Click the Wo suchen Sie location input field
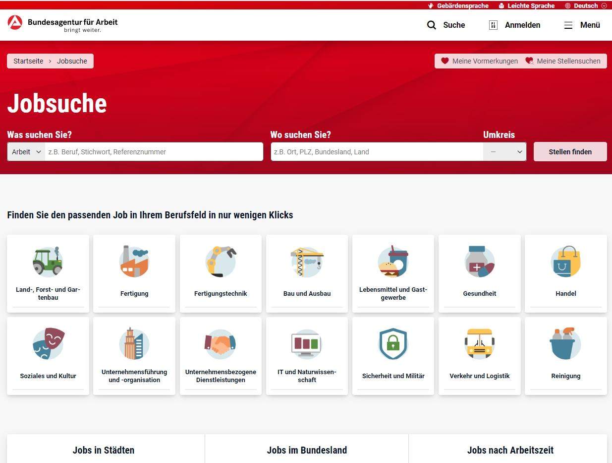Screen dimensions: 612x463 pyautogui.click(x=376, y=151)
